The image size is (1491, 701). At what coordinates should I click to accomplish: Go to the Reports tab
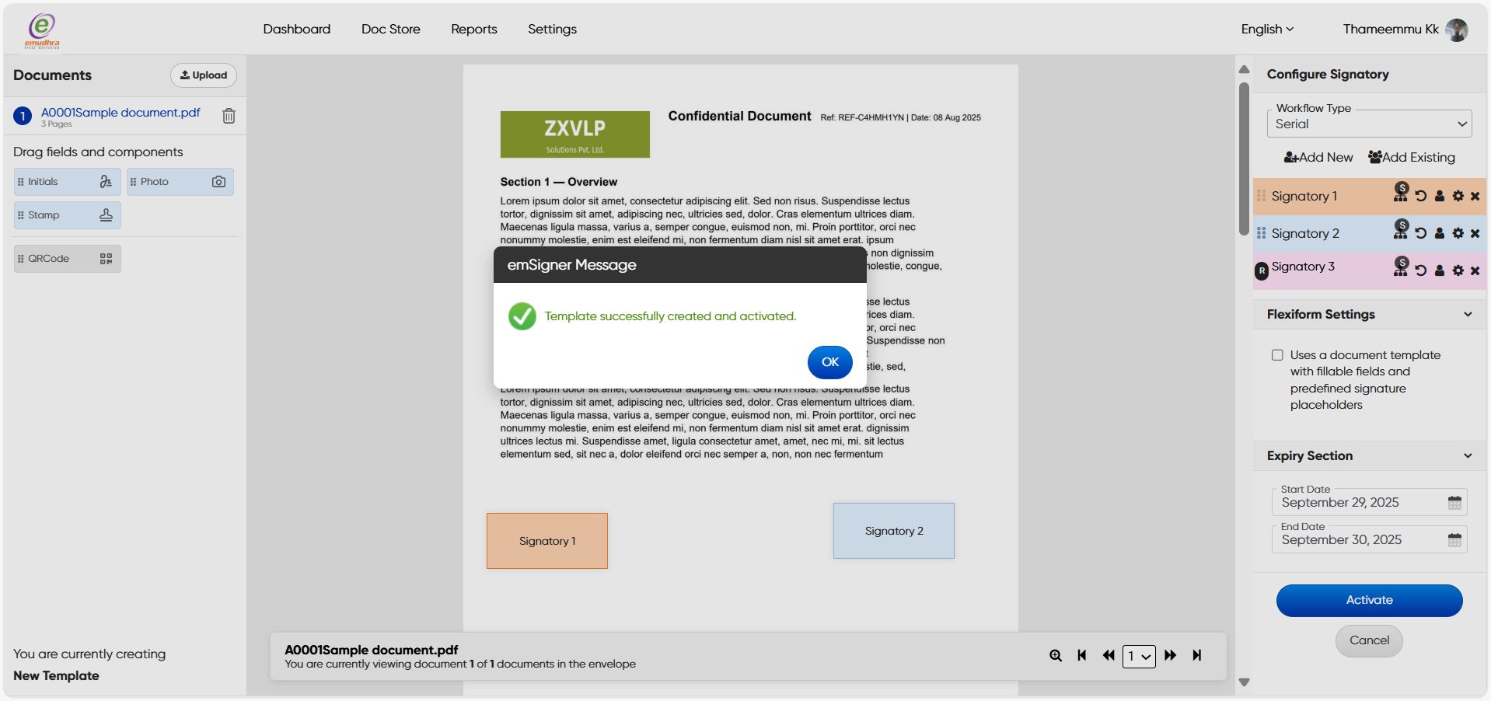[x=473, y=29]
